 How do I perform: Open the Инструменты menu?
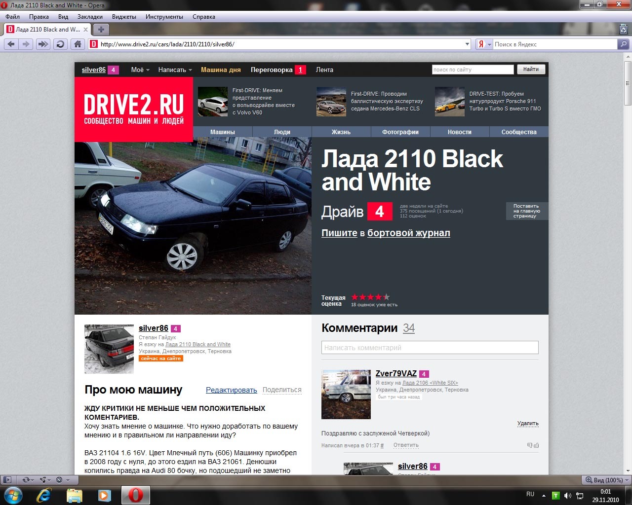click(x=164, y=16)
